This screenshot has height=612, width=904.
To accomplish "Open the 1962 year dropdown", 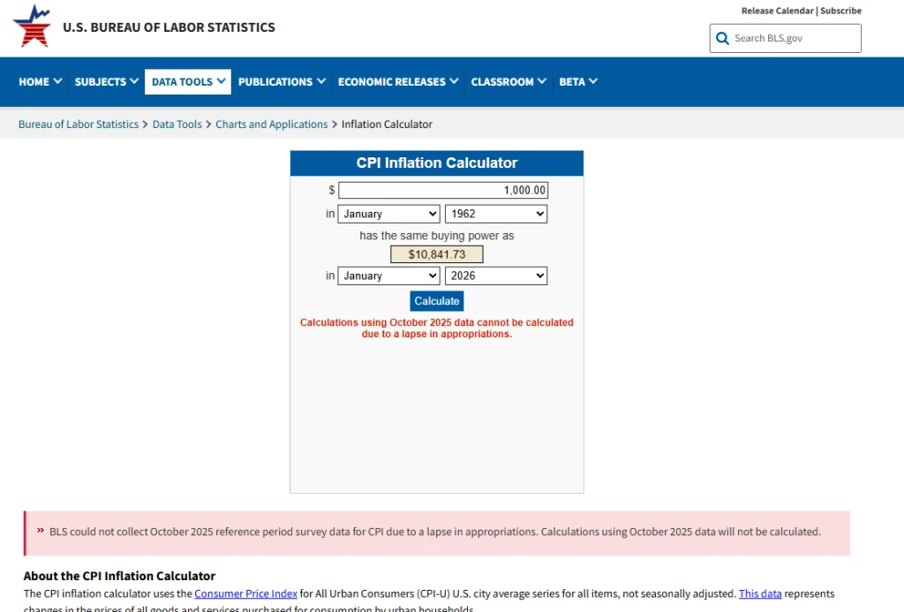I will [x=496, y=214].
